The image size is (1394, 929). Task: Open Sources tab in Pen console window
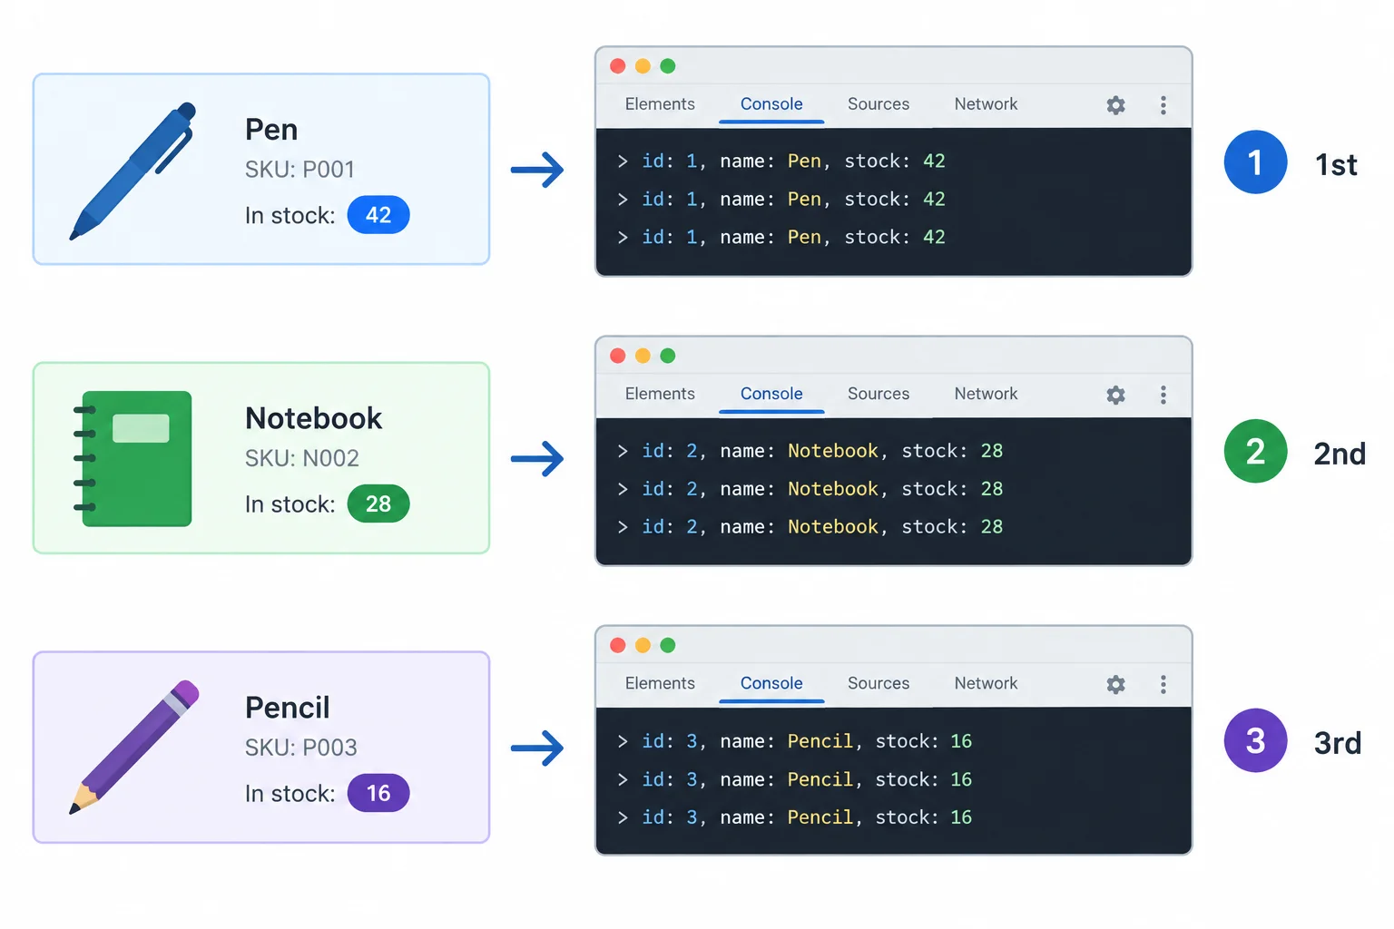click(879, 104)
